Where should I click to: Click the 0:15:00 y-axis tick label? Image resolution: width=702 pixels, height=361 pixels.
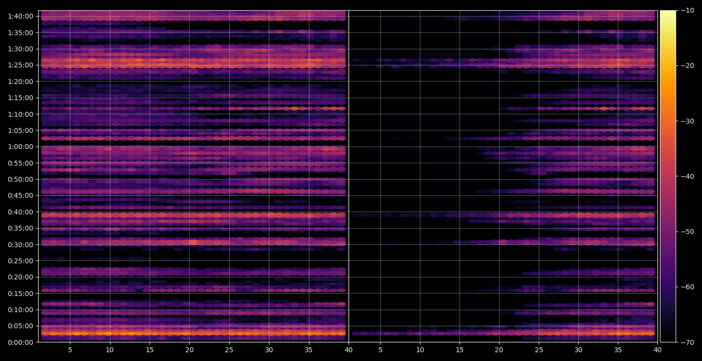tap(20, 294)
